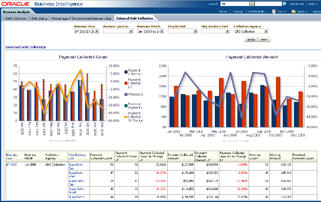Click the blue Payment Collected legend swatch
This screenshot has width=321, height=202.
(x=126, y=72)
